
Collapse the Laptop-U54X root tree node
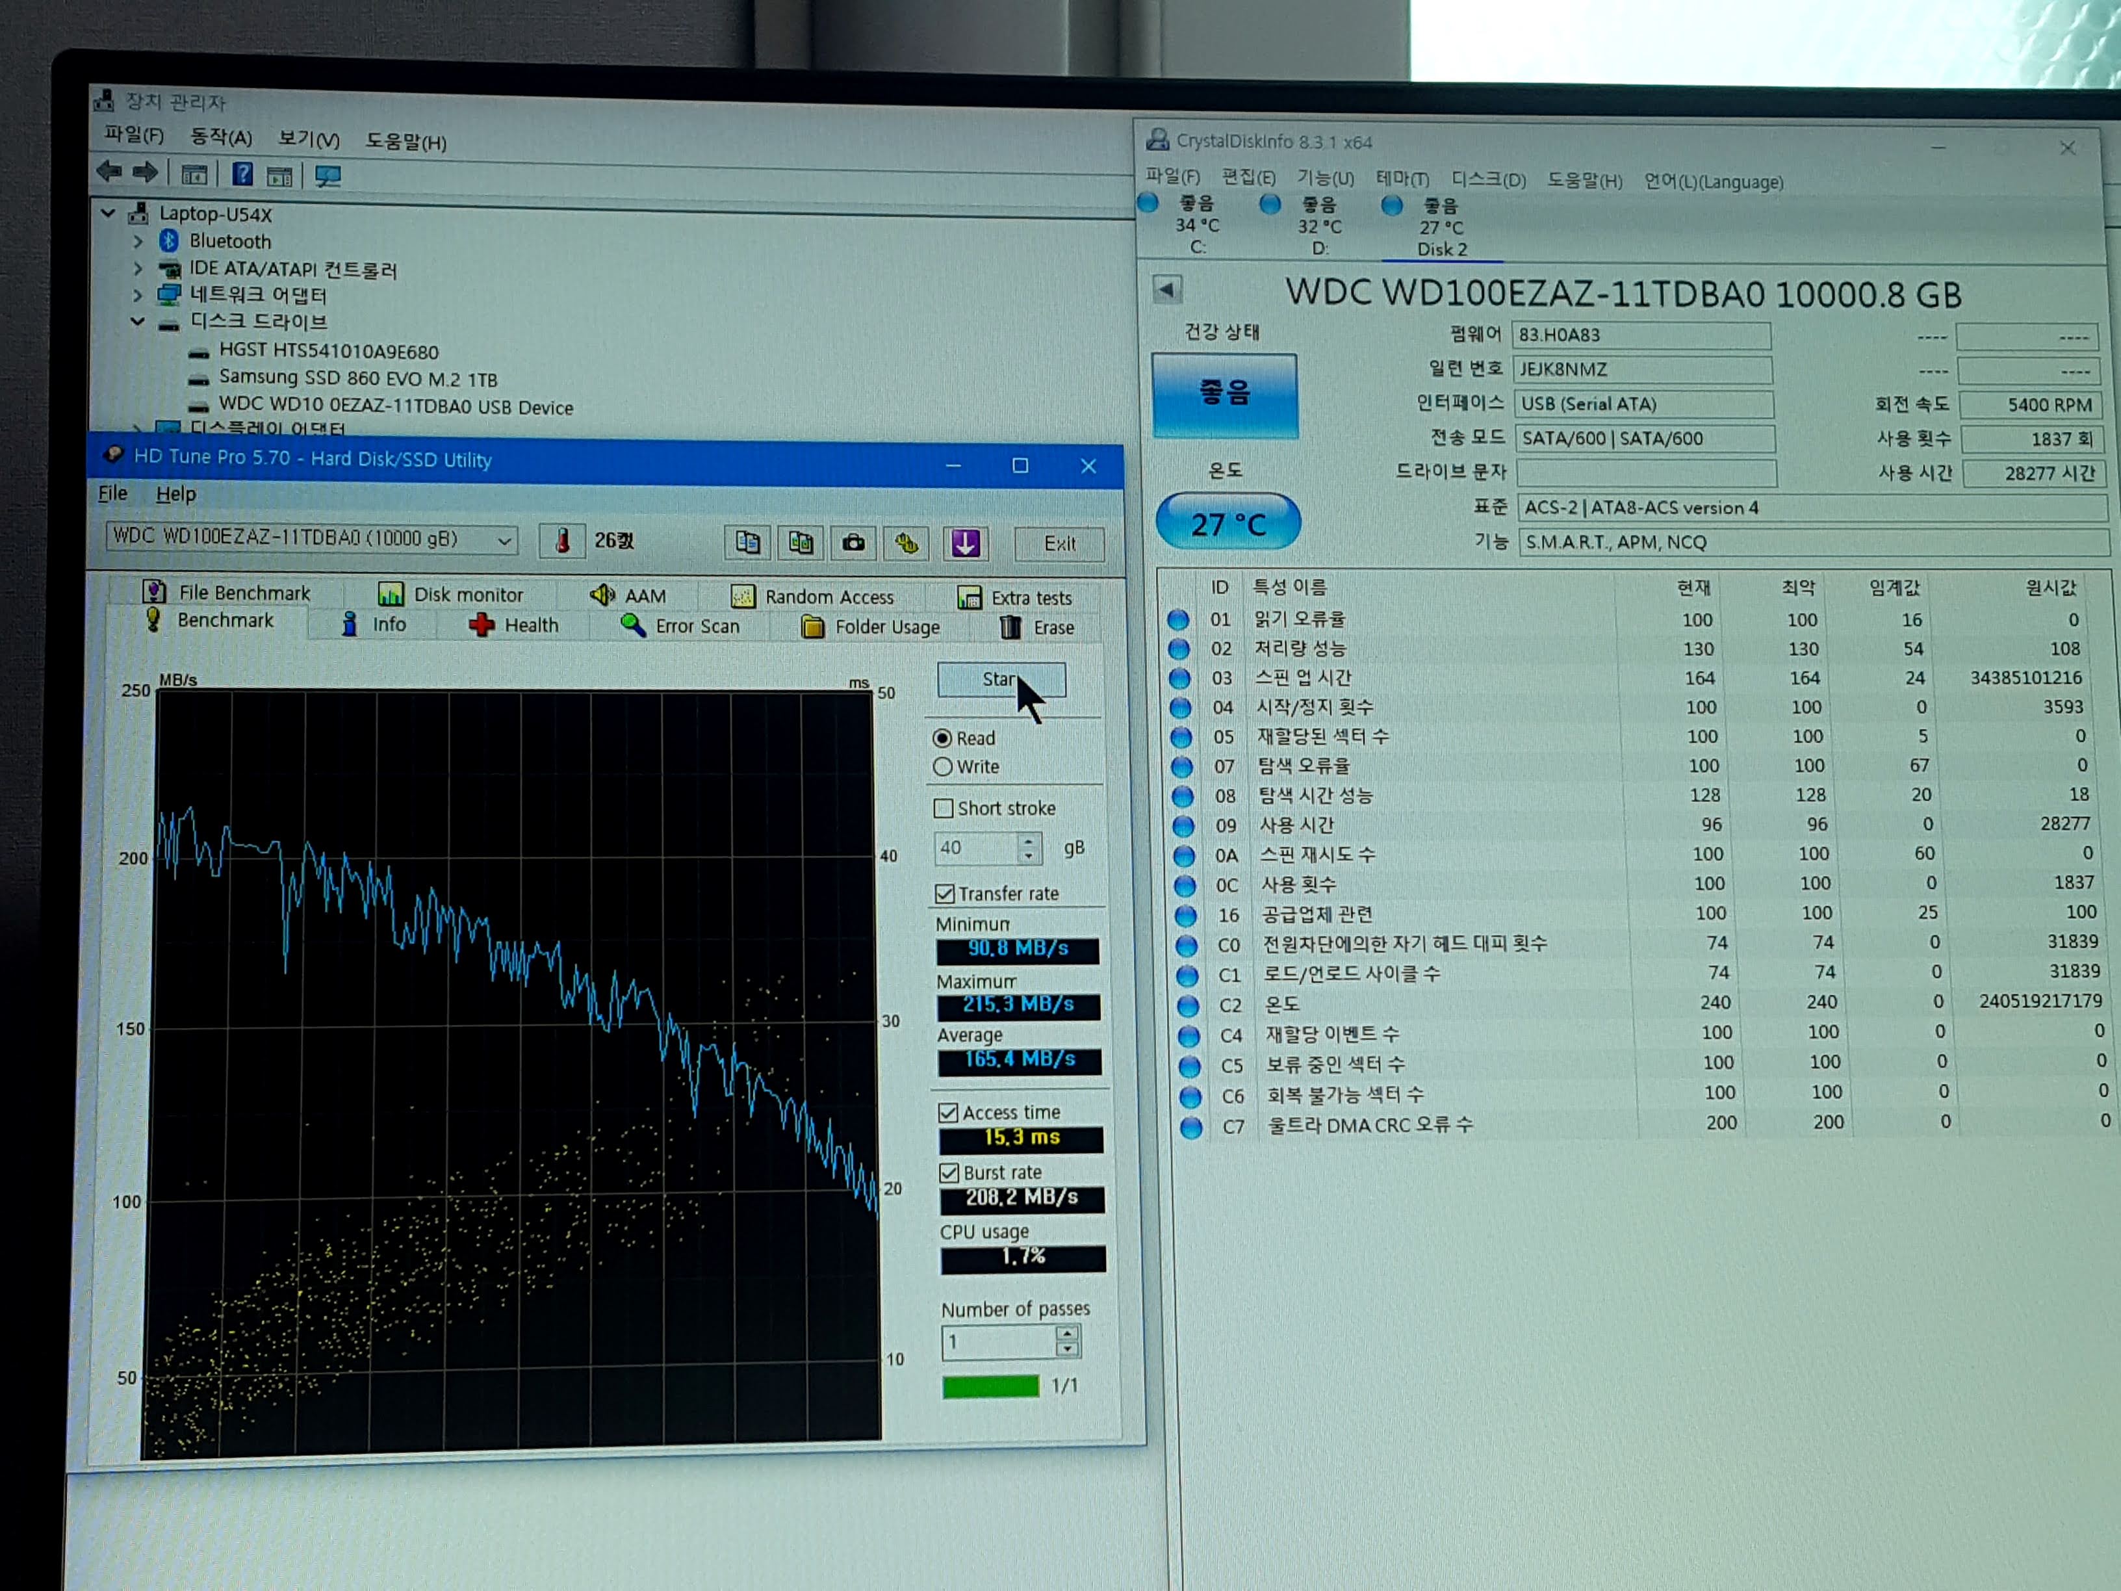click(109, 213)
